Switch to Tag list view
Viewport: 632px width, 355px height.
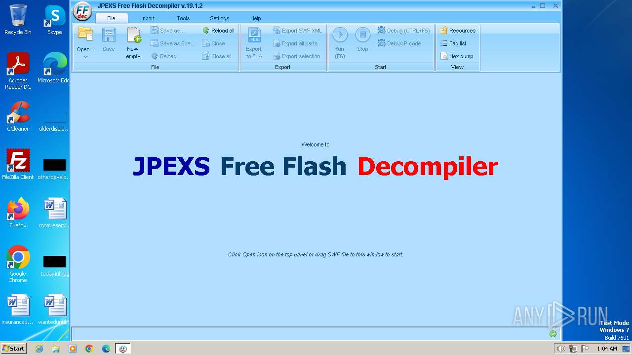pos(453,43)
